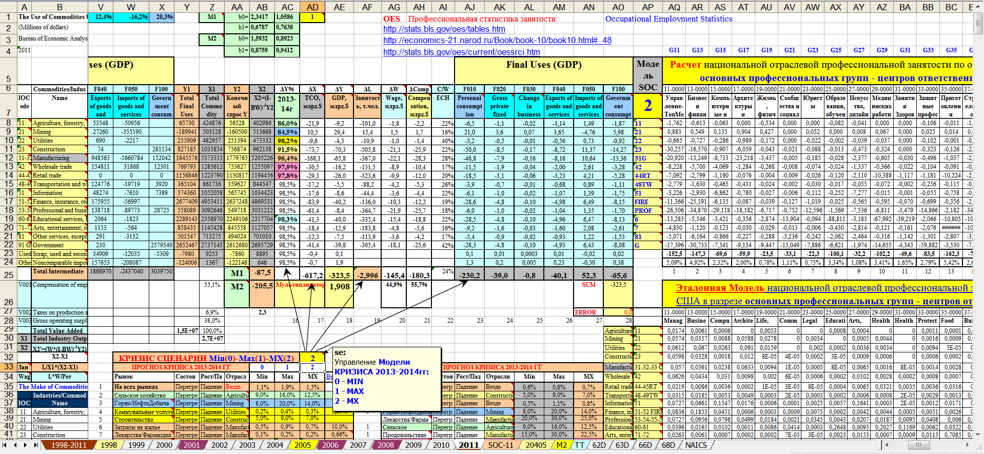Open the stats.bls.gov/oes/tables.htm link
The width and height of the screenshot is (984, 454).
tap(444, 29)
